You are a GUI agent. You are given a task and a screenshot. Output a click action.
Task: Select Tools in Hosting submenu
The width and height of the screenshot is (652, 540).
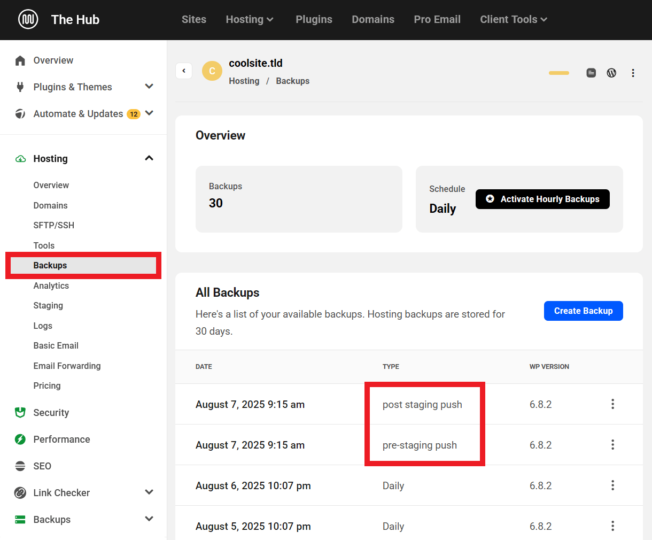click(x=44, y=245)
